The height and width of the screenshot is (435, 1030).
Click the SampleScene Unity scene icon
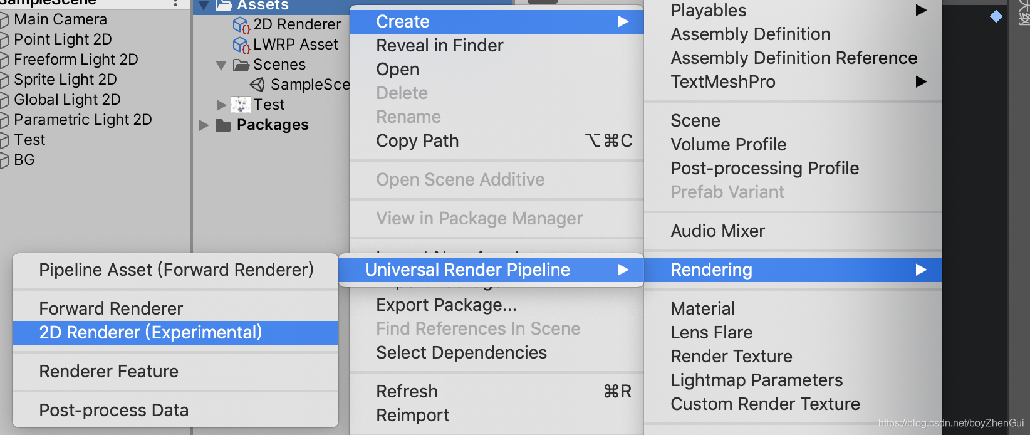coord(257,85)
